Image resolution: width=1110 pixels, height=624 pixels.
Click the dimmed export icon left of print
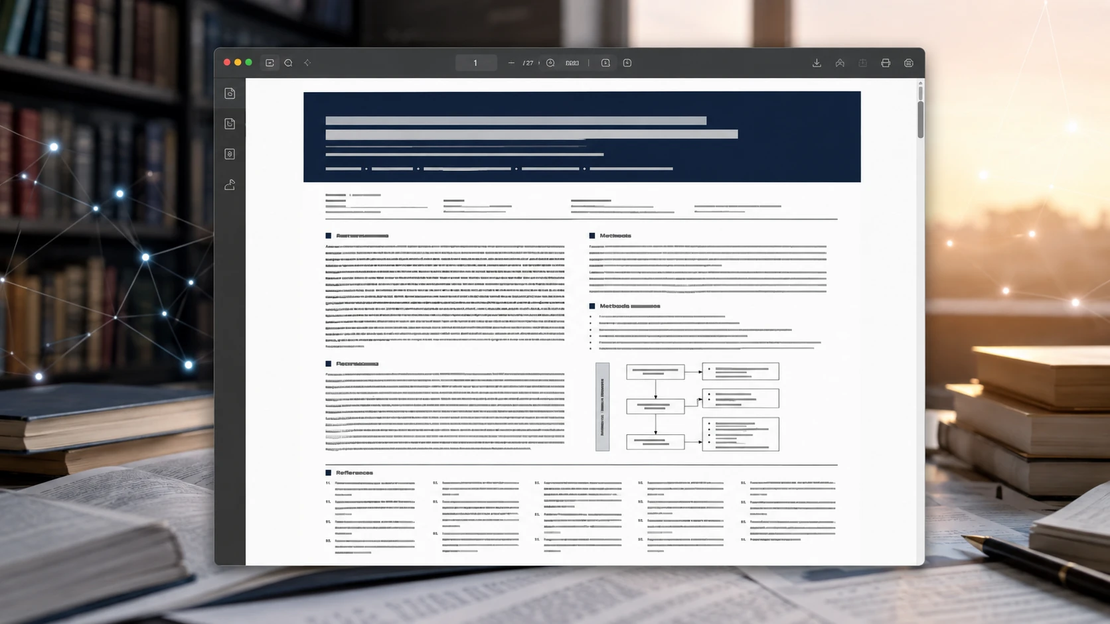click(x=863, y=63)
